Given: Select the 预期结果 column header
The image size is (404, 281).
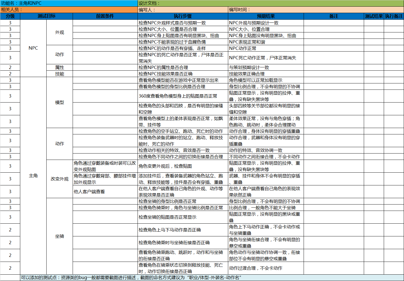Looking at the screenshot, I should click(x=266, y=16).
